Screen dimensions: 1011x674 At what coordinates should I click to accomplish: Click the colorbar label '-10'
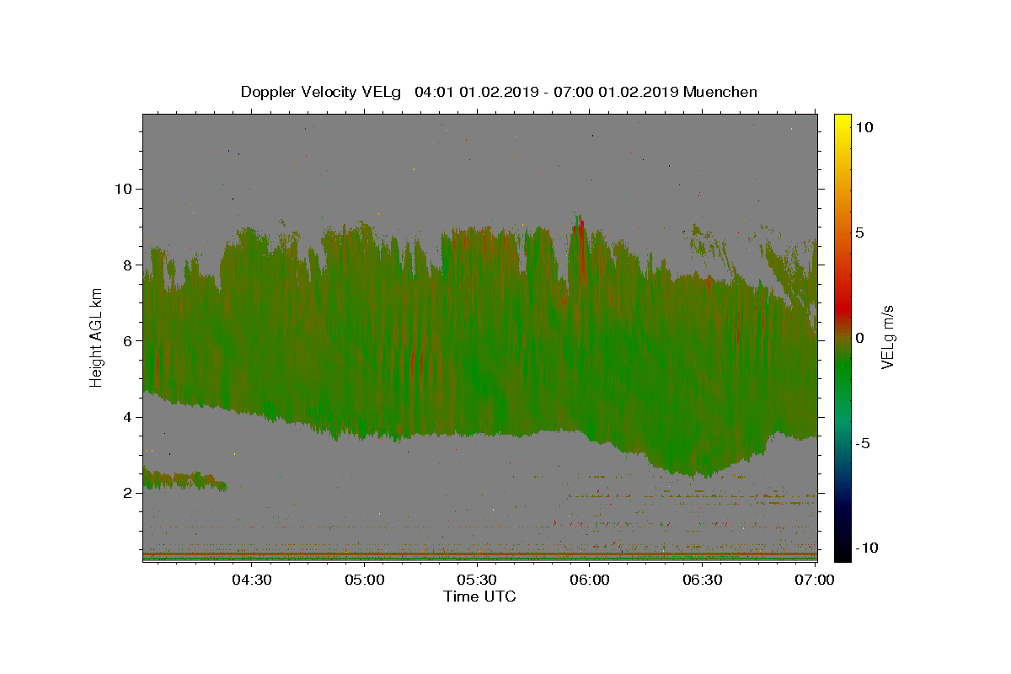tap(865, 548)
